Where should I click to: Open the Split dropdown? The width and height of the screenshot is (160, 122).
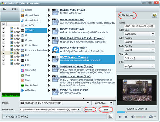(x=153, y=66)
